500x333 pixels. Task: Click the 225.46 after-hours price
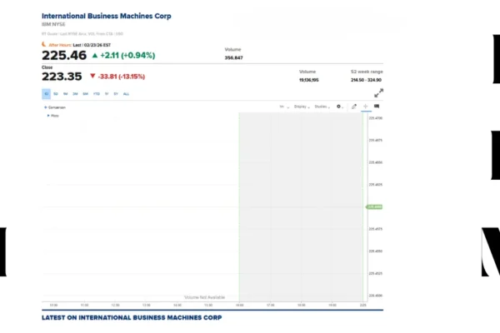pos(64,56)
